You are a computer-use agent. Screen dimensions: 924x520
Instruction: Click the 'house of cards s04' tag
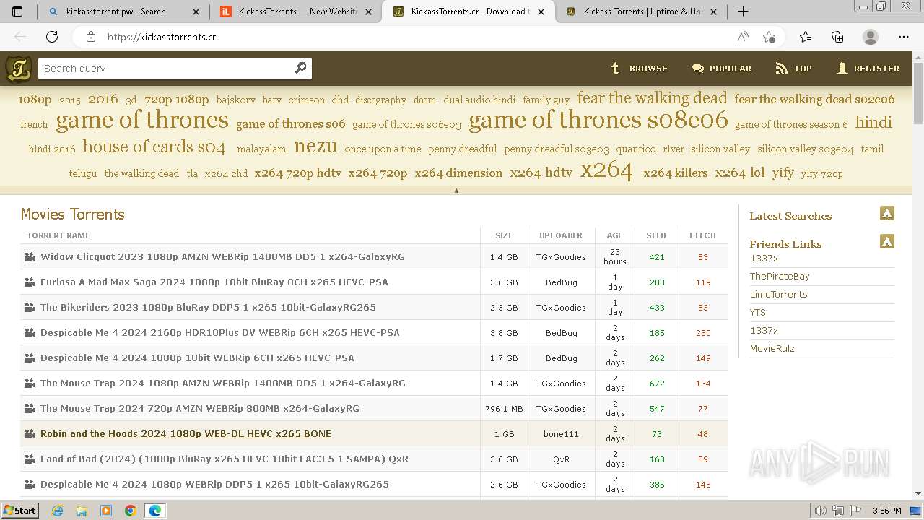(x=154, y=147)
